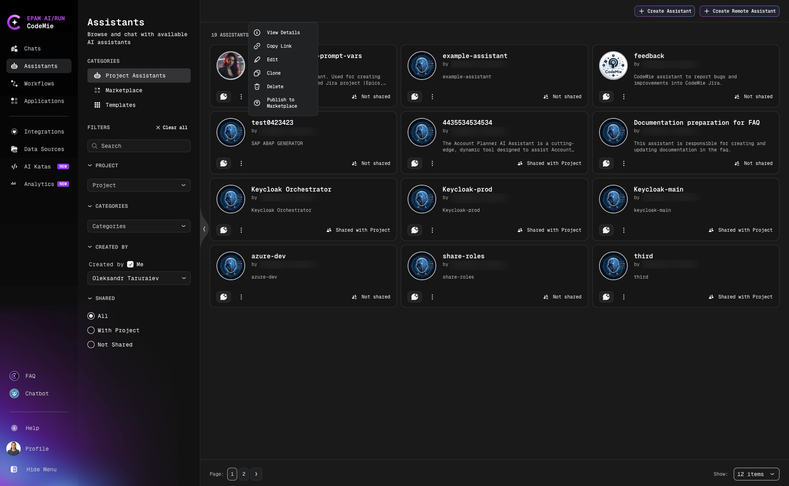Click 'Clear all' to reset filters
The width and height of the screenshot is (789, 486).
tap(172, 127)
